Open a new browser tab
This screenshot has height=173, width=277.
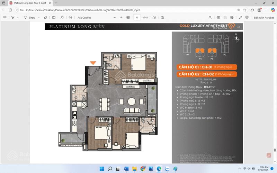coord(56,3)
